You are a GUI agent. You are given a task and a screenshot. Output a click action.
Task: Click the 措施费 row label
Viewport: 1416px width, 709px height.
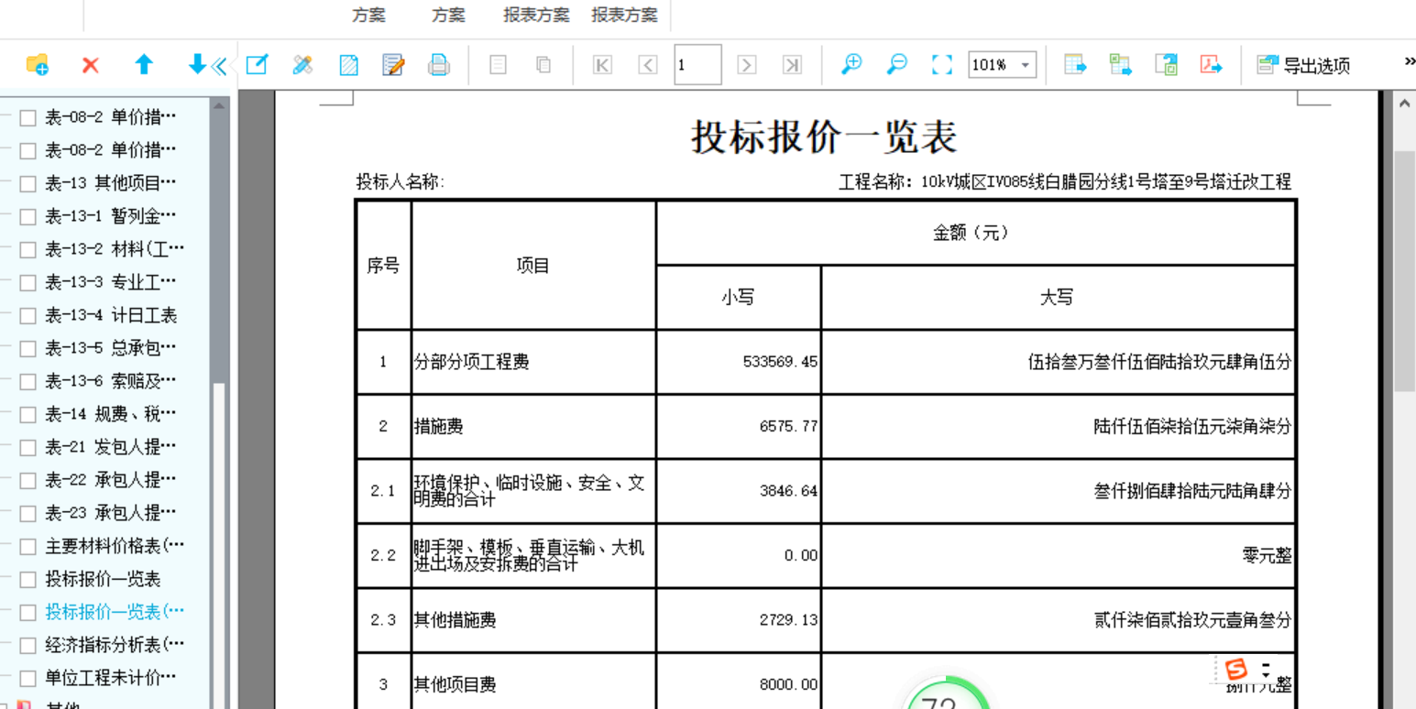[439, 426]
